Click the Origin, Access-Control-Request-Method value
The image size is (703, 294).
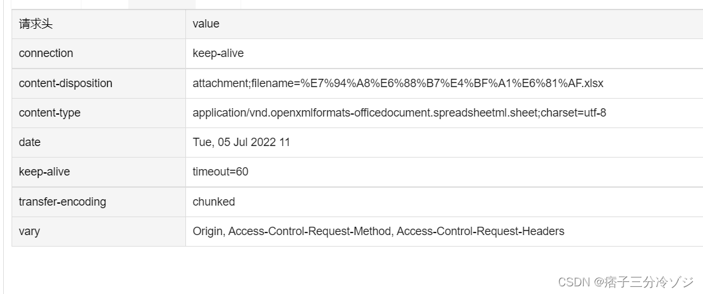coord(378,231)
